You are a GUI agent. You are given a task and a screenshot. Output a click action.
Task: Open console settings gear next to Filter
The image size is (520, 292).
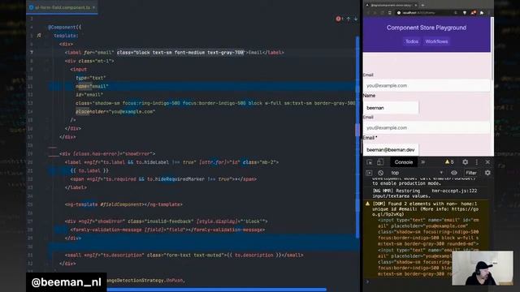(x=487, y=173)
